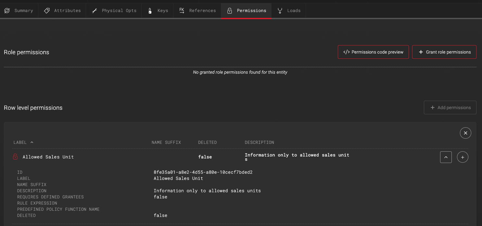Screen dimensions: 482x226
Task: Click the circular plus icon on the Allowed Sales Unit row
Action: (x=463, y=157)
